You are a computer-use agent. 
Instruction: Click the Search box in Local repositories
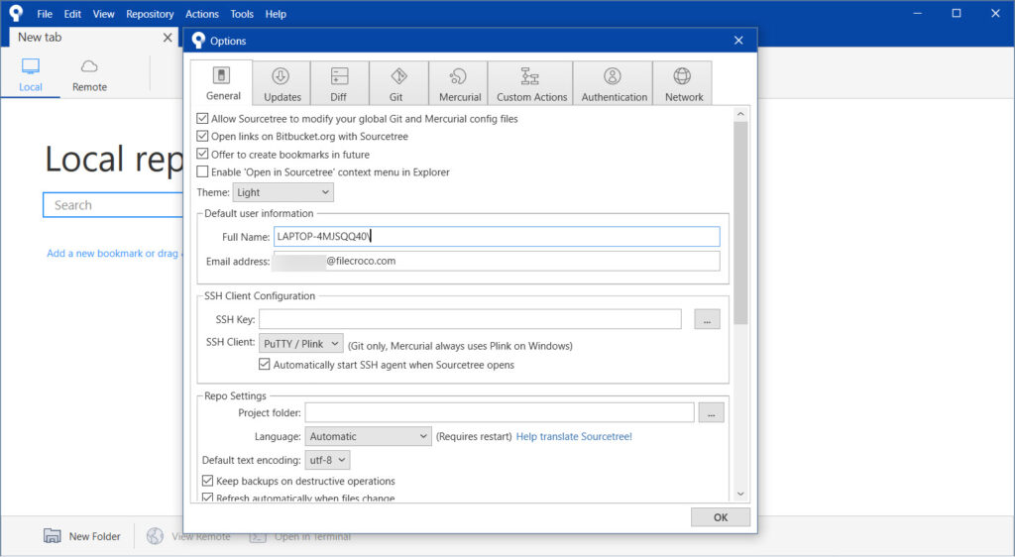tap(114, 205)
